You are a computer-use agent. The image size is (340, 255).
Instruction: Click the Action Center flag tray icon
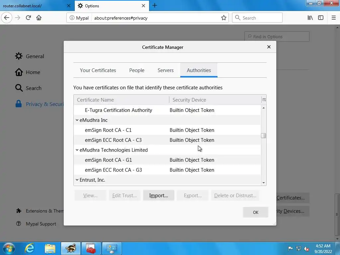[290, 248]
